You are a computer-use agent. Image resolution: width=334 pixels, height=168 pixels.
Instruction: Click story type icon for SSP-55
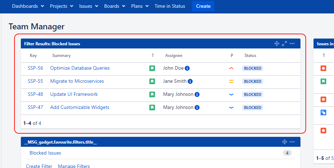click(152, 81)
